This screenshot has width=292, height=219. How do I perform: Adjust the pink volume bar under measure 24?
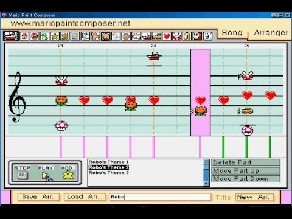pos(154,147)
